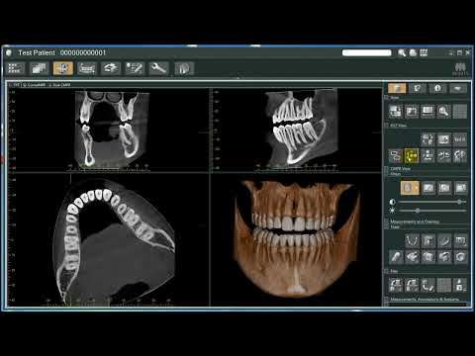Collapse the Tools section
This screenshot has width=475, height=356.
pos(387,227)
